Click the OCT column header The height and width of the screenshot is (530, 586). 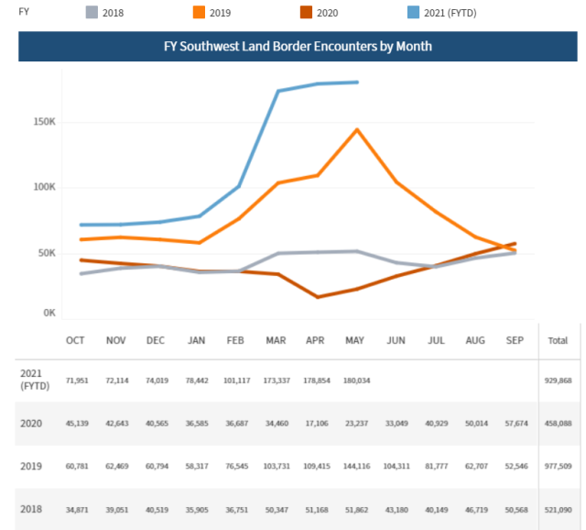(x=76, y=340)
